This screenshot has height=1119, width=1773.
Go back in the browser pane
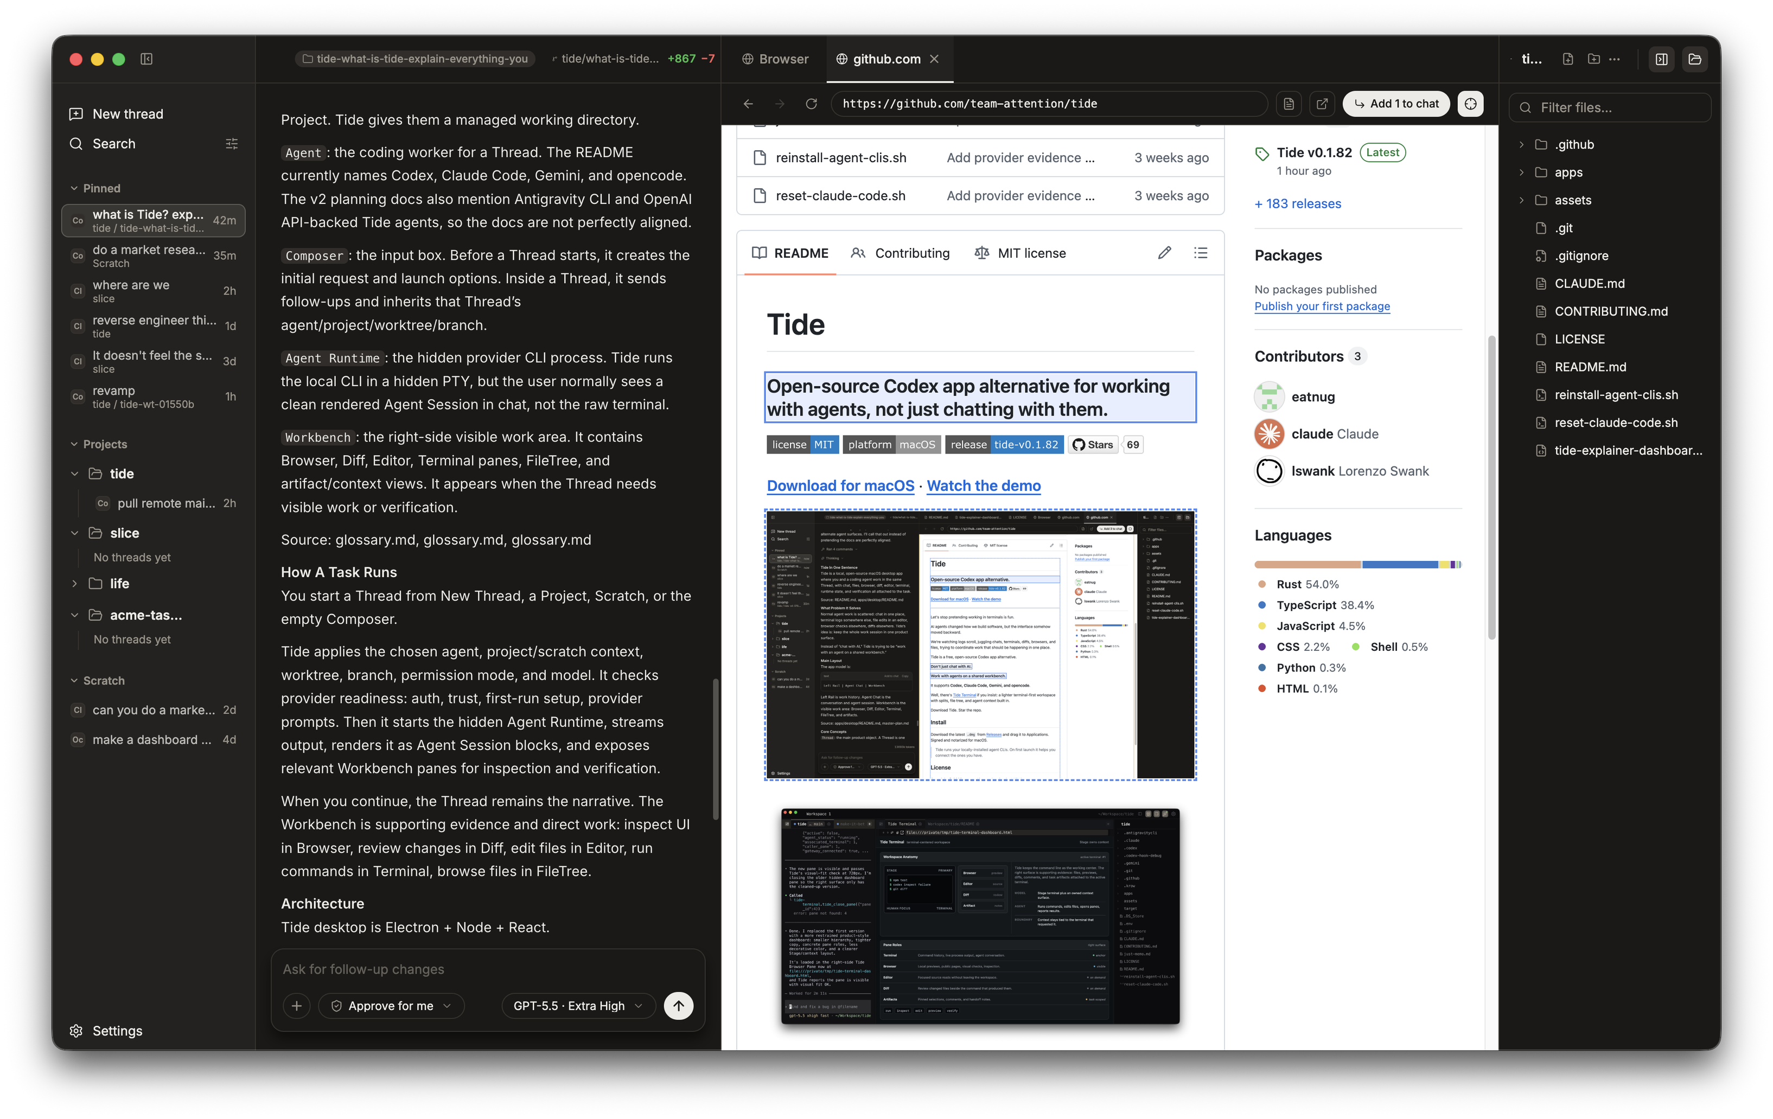748,104
